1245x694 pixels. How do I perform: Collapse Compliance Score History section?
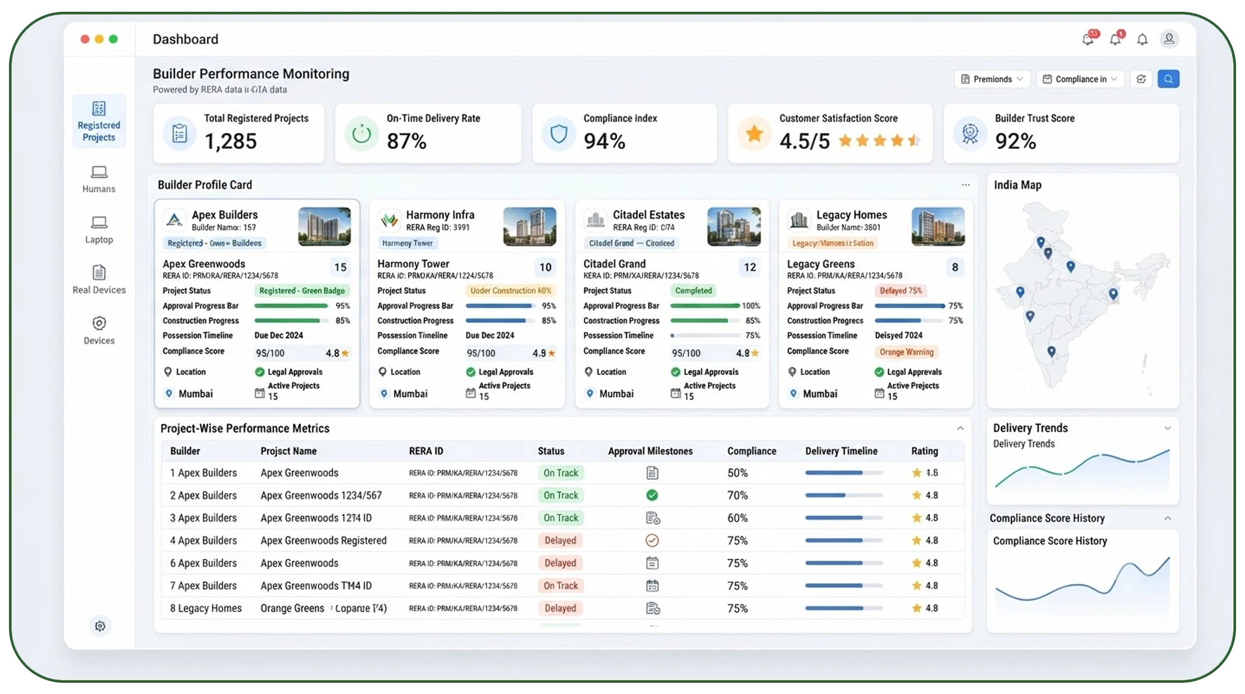[1168, 518]
